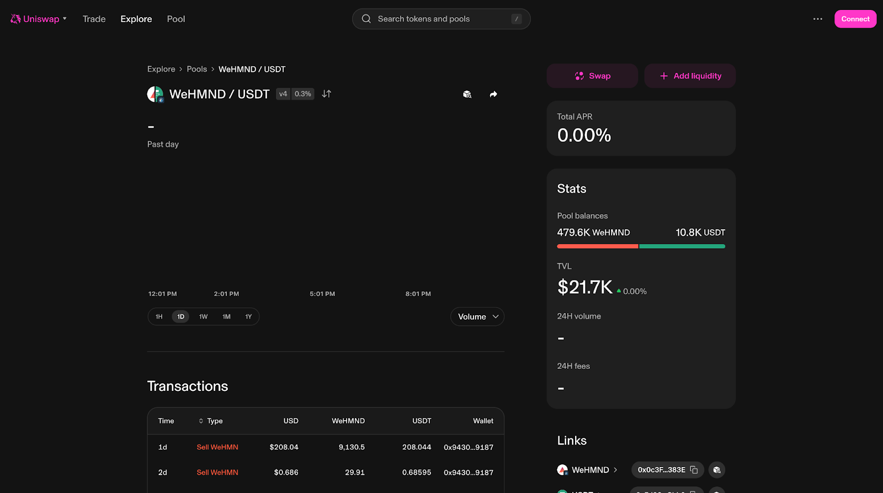The width and height of the screenshot is (883, 493).
Task: Click the v4 version badge
Action: 283,94
